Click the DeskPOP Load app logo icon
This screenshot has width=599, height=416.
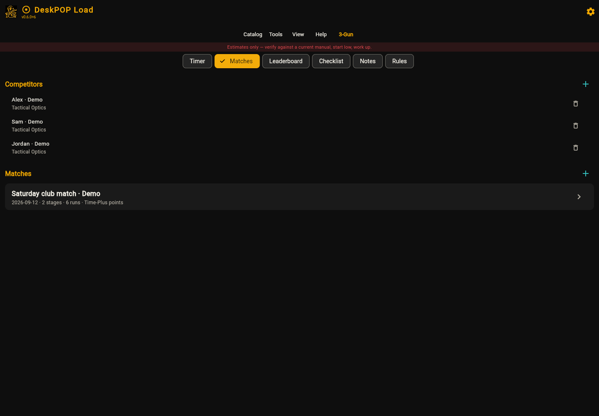pos(11,12)
